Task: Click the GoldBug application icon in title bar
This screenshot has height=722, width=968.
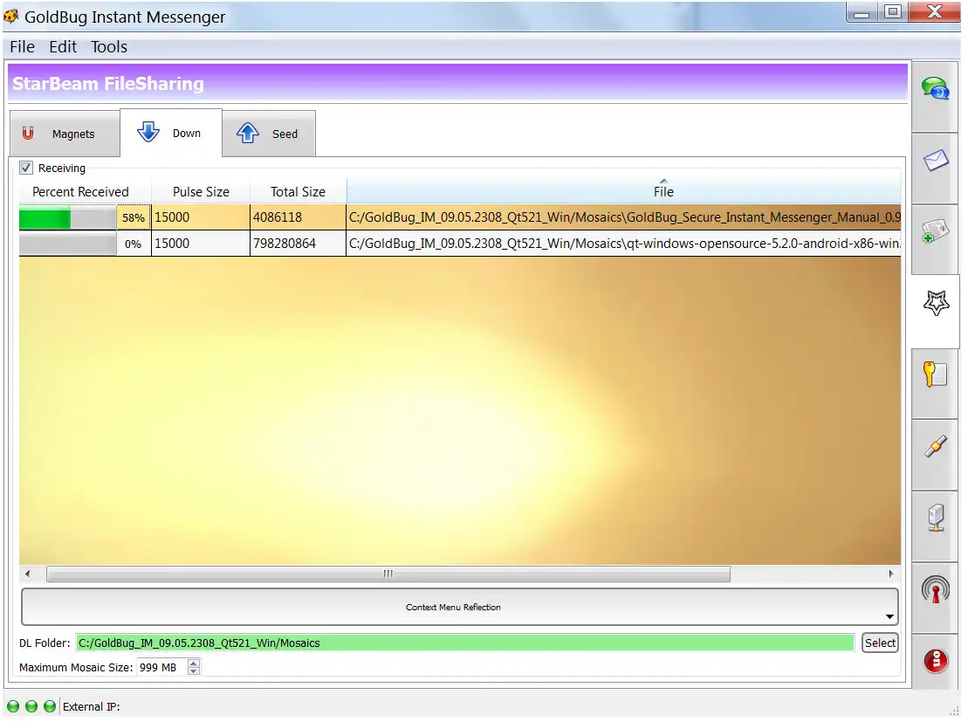Action: tap(11, 16)
